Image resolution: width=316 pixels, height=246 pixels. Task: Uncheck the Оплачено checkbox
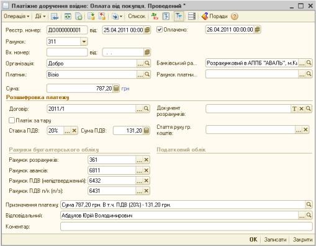[159, 30]
